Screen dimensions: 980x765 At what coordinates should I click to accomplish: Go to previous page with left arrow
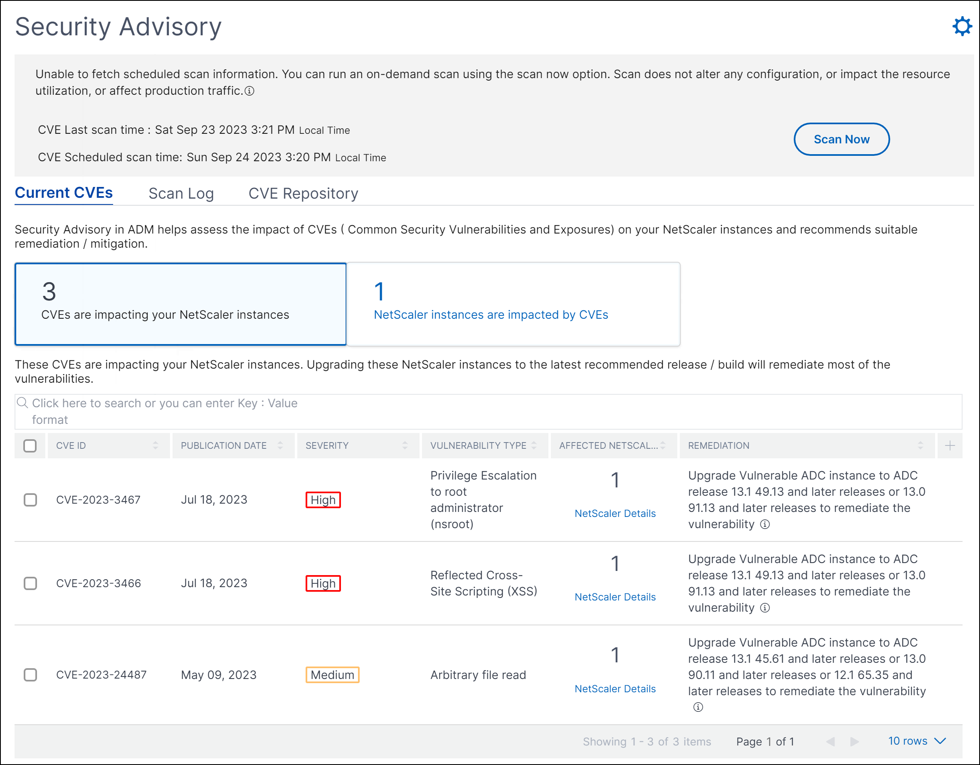tap(831, 742)
